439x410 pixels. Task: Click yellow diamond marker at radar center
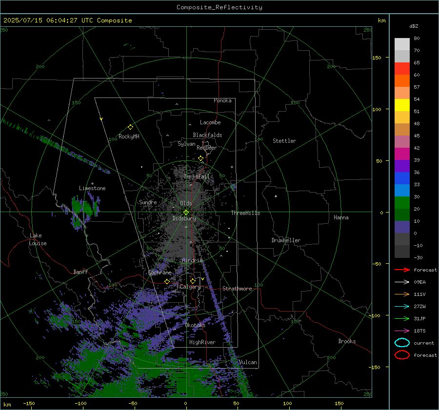(186, 213)
